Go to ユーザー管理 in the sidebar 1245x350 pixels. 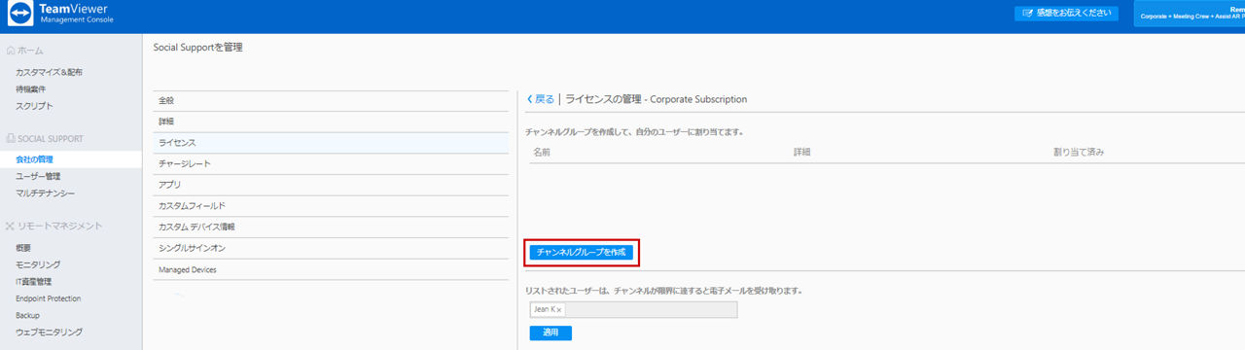pos(38,176)
